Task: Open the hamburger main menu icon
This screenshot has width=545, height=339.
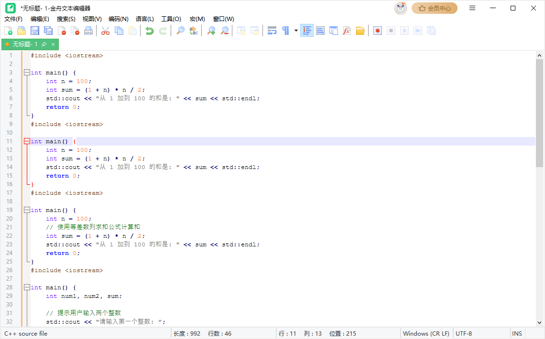Action: pos(472,8)
